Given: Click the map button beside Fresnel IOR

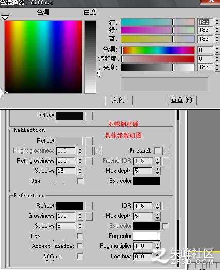Looking at the screenshot, I should click(166, 161).
